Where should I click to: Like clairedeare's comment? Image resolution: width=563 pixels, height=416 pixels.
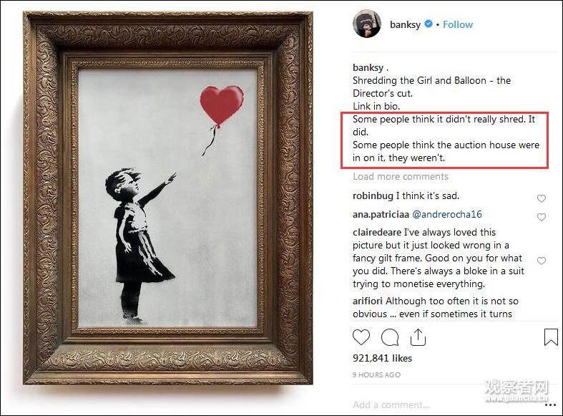click(542, 261)
